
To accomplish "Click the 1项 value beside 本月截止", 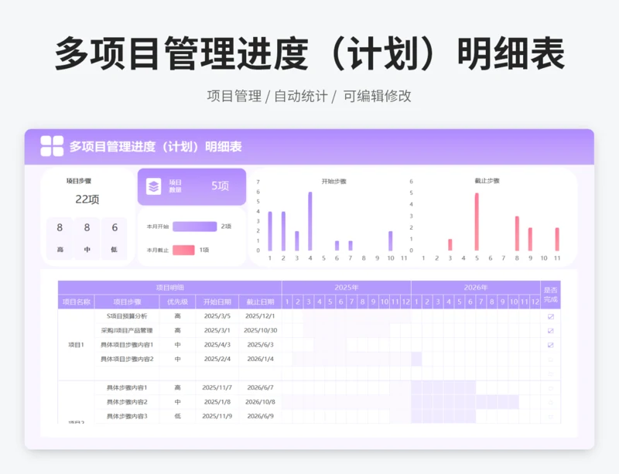I will [204, 251].
